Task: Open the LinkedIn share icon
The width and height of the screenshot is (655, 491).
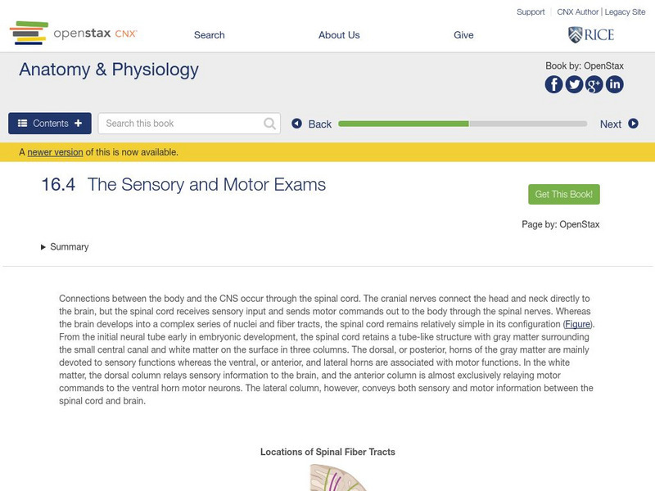Action: [614, 84]
